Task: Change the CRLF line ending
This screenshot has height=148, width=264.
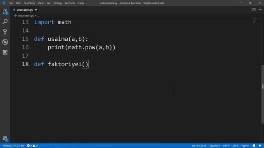Action: [x=235, y=146]
